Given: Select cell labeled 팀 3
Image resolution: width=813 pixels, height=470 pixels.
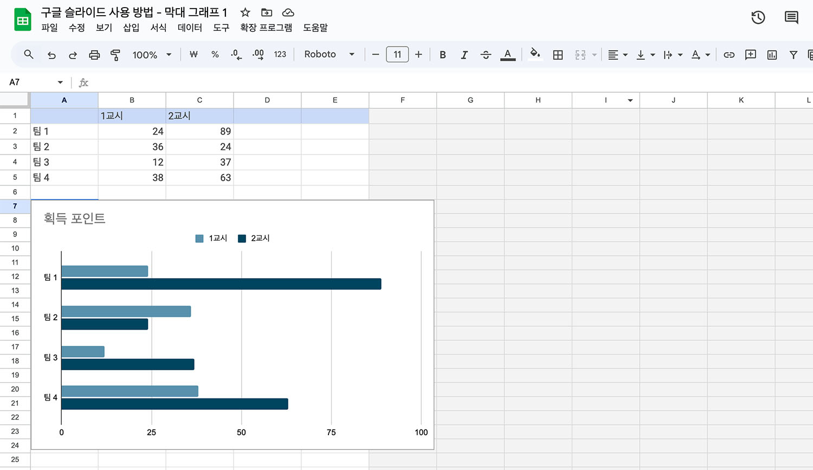Looking at the screenshot, I should 64,162.
